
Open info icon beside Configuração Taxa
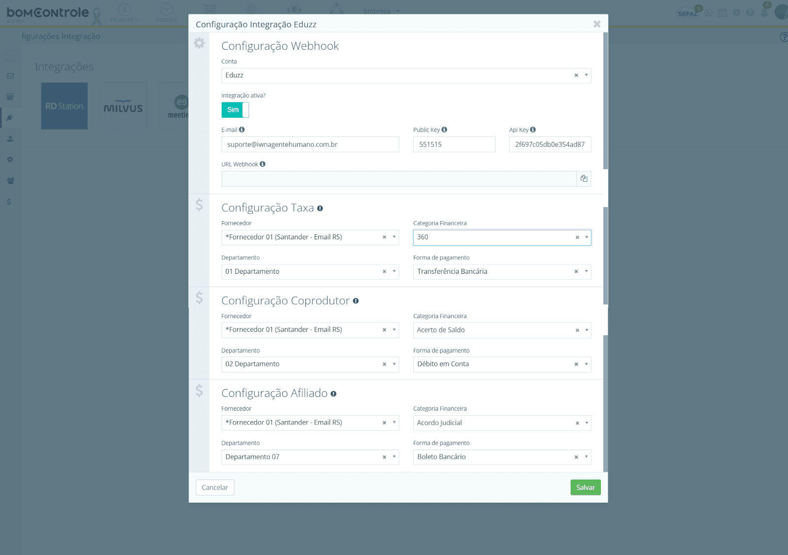pyautogui.click(x=320, y=208)
